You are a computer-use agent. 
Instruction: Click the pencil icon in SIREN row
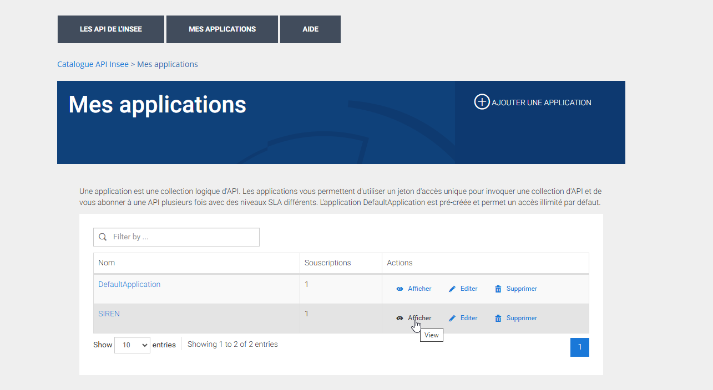tap(452, 319)
